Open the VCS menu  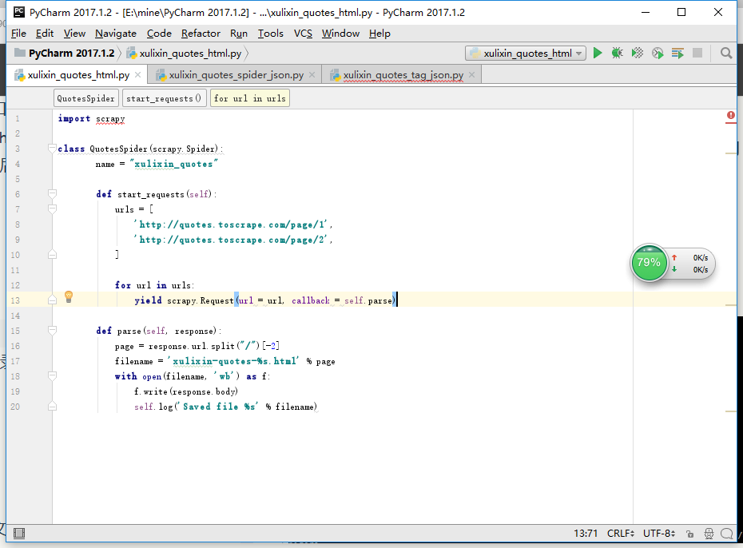click(x=303, y=34)
